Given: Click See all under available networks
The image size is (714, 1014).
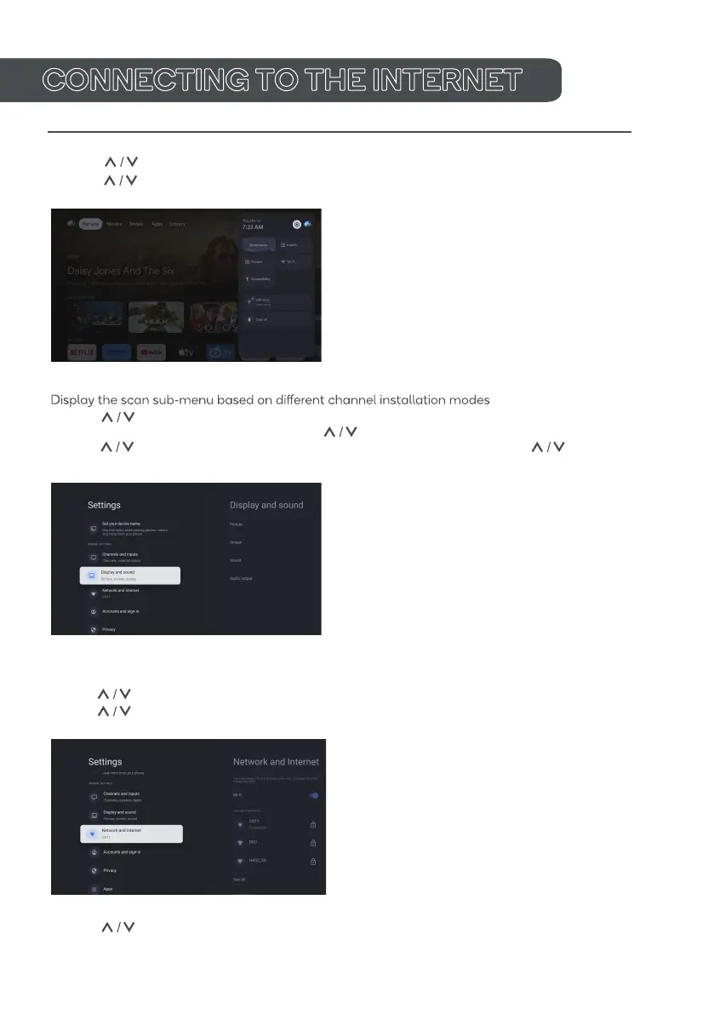Looking at the screenshot, I should pos(239,879).
